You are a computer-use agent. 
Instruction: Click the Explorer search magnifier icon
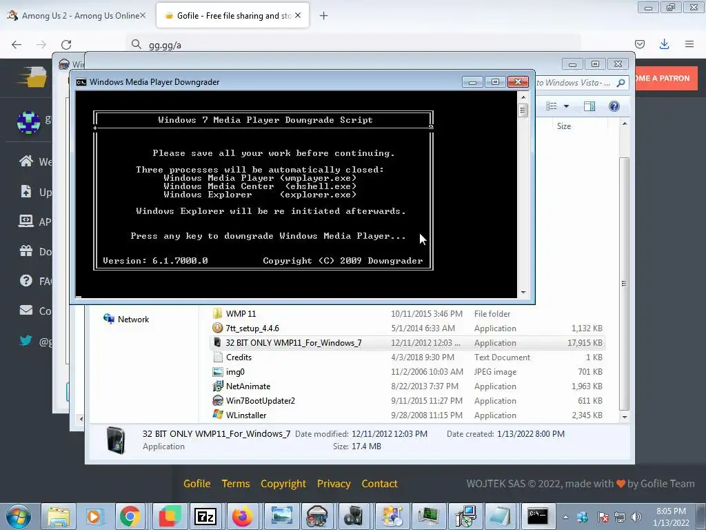(621, 83)
